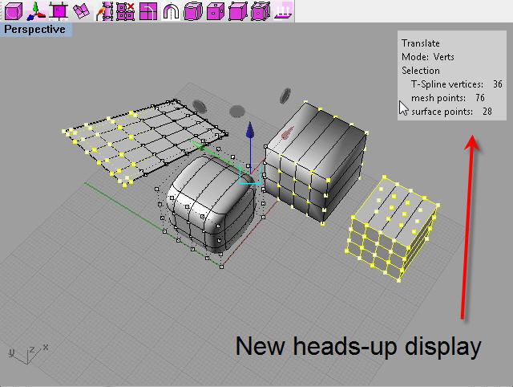Click the cyan plane-translate manipulator handle
Viewport: 513px width, 387px height.
251,174
